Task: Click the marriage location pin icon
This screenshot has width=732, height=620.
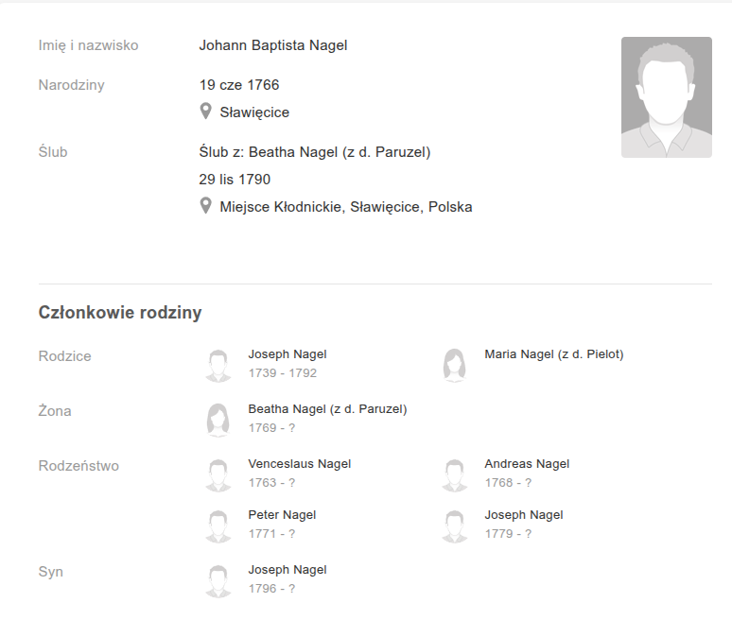Action: click(205, 206)
